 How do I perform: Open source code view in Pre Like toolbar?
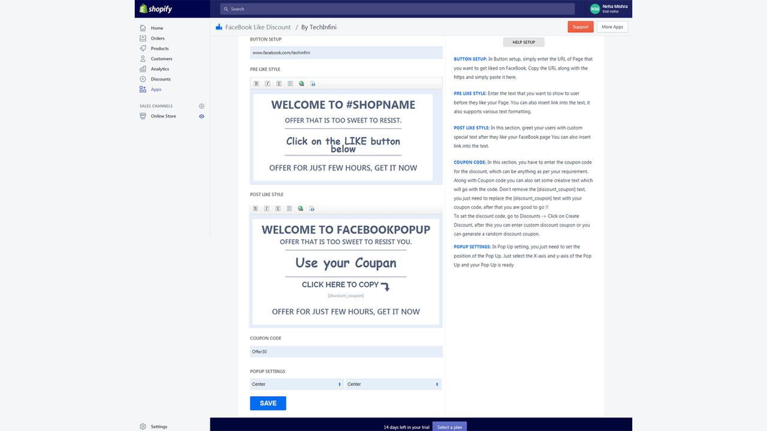pyautogui.click(x=313, y=84)
